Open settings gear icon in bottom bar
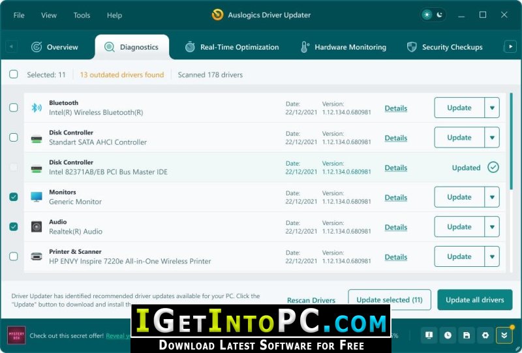Screen dimensions: 522x353 pyautogui.click(x=485, y=335)
